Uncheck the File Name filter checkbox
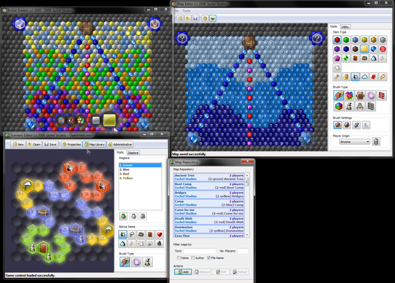Screen dimensions: 395x283 pyautogui.click(x=209, y=258)
